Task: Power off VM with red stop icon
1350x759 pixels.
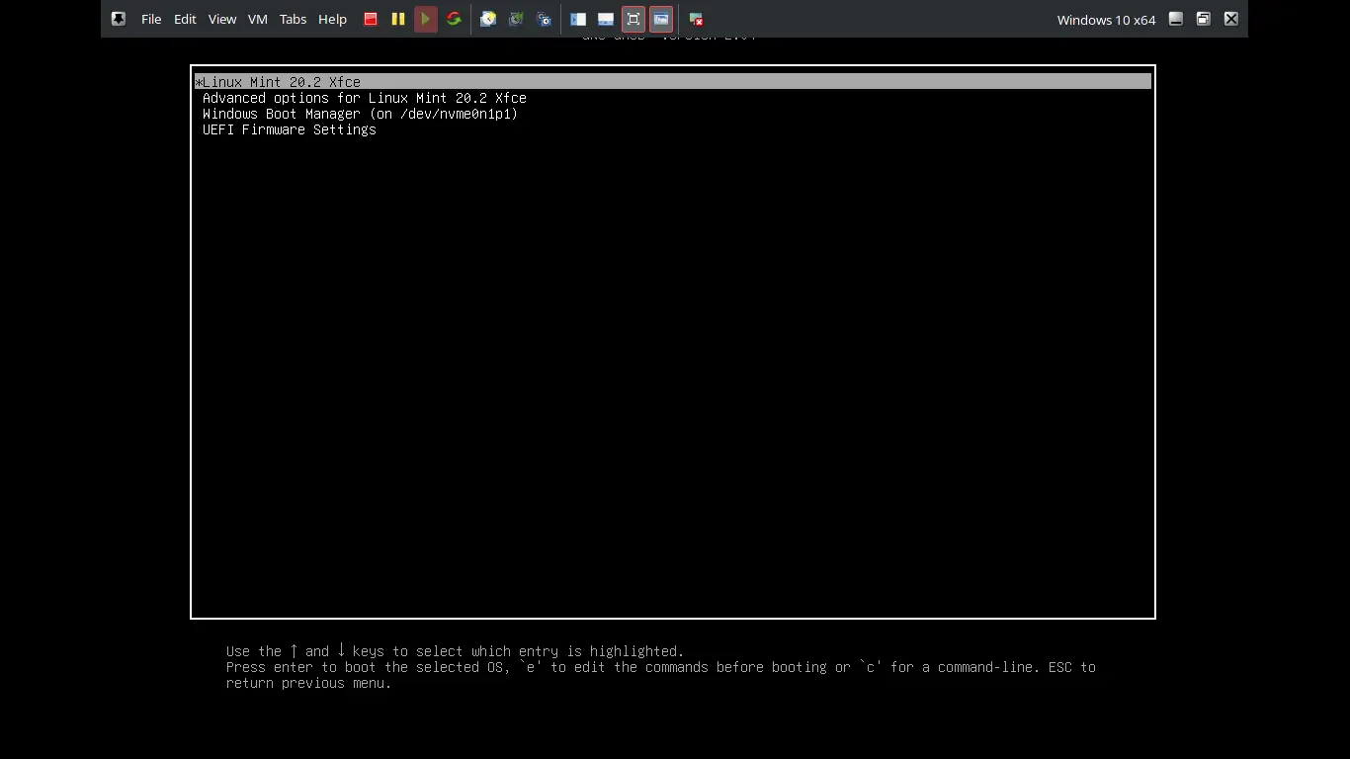Action: tap(371, 19)
